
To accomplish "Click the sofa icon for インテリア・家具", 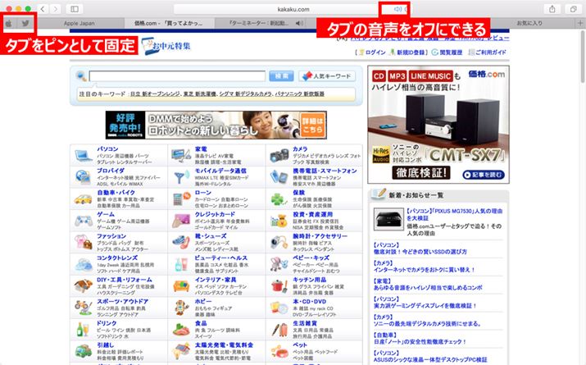I will [181, 286].
